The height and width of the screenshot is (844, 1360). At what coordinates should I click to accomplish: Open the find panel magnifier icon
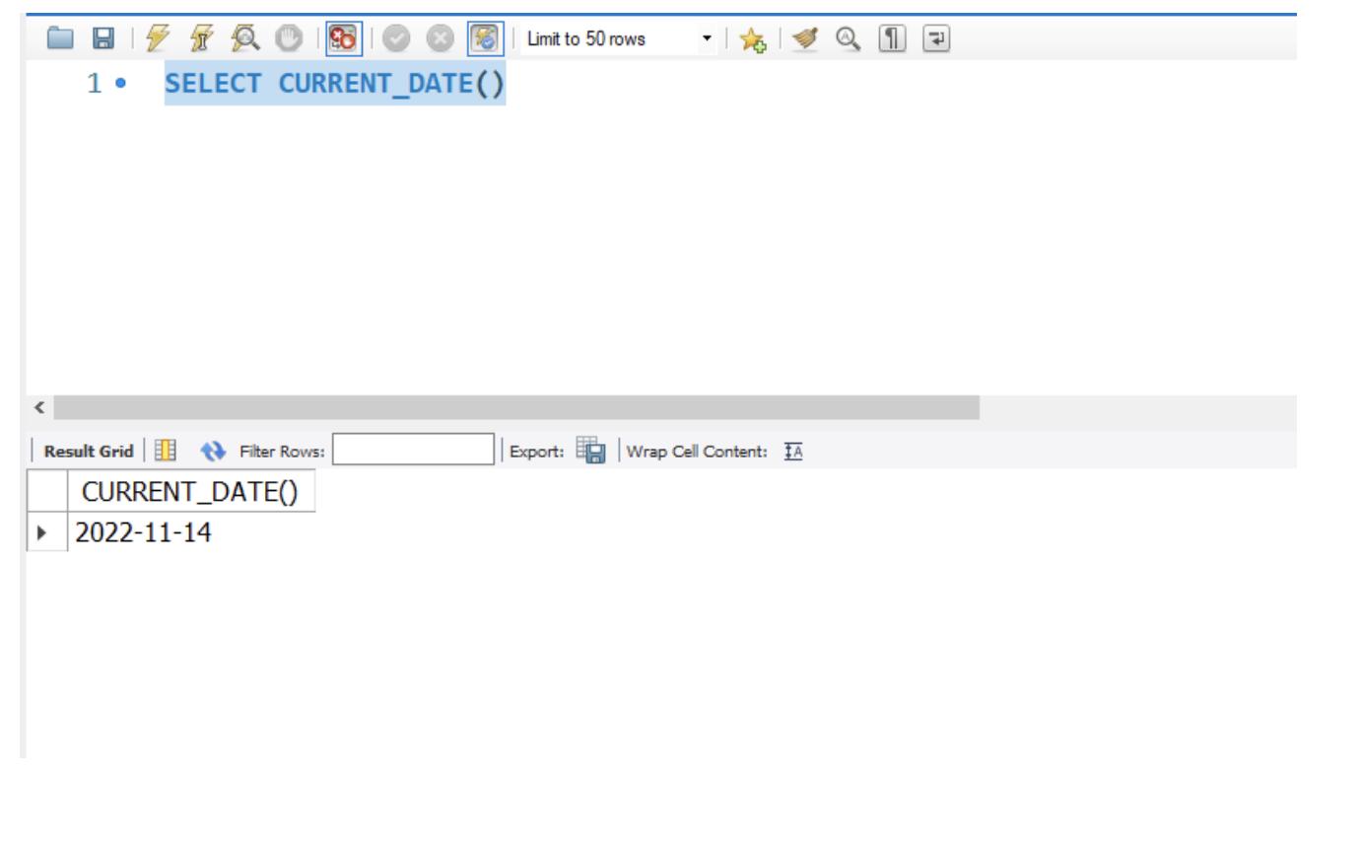click(847, 39)
